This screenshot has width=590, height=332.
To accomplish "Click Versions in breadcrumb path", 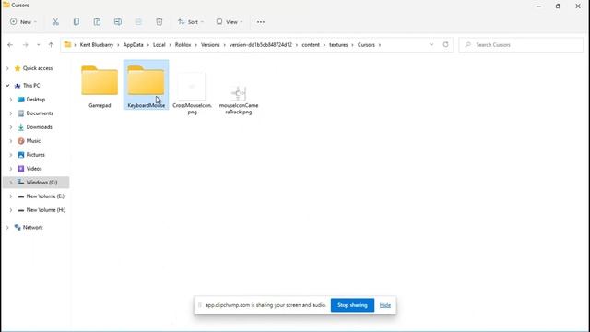I will click(210, 45).
